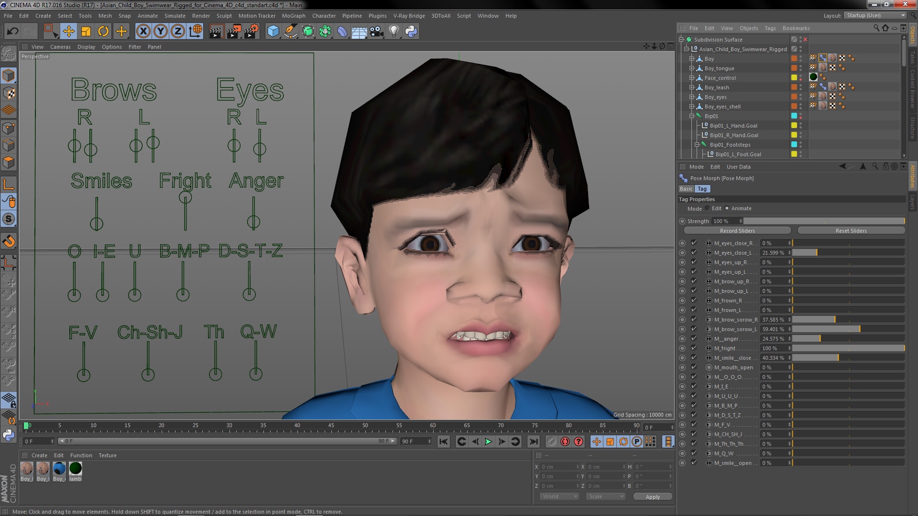
Task: Collapse Bip01_Footsteps hierarchy
Action: coord(697,145)
